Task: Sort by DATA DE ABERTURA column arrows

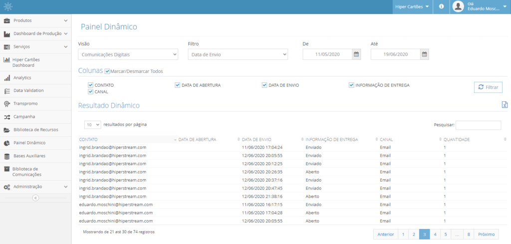Action: (239, 139)
